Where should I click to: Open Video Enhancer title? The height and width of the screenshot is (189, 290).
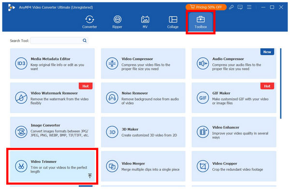click(x=226, y=127)
